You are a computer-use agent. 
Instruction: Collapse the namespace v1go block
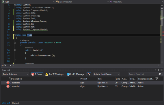[15, 35]
